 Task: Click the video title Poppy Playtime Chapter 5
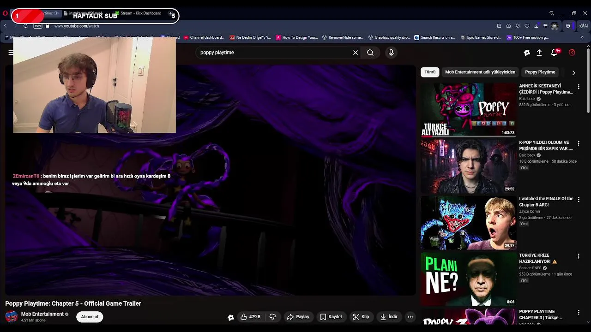coord(73,303)
